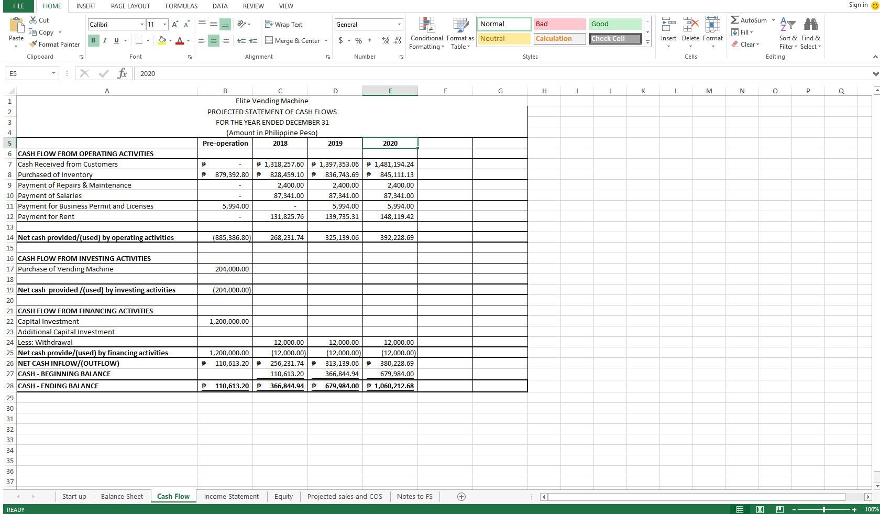The width and height of the screenshot is (880, 514).
Task: Click the Format Painter brush icon
Action: [x=34, y=45]
